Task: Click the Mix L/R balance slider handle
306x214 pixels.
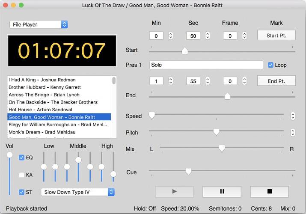Action: tap(222, 148)
